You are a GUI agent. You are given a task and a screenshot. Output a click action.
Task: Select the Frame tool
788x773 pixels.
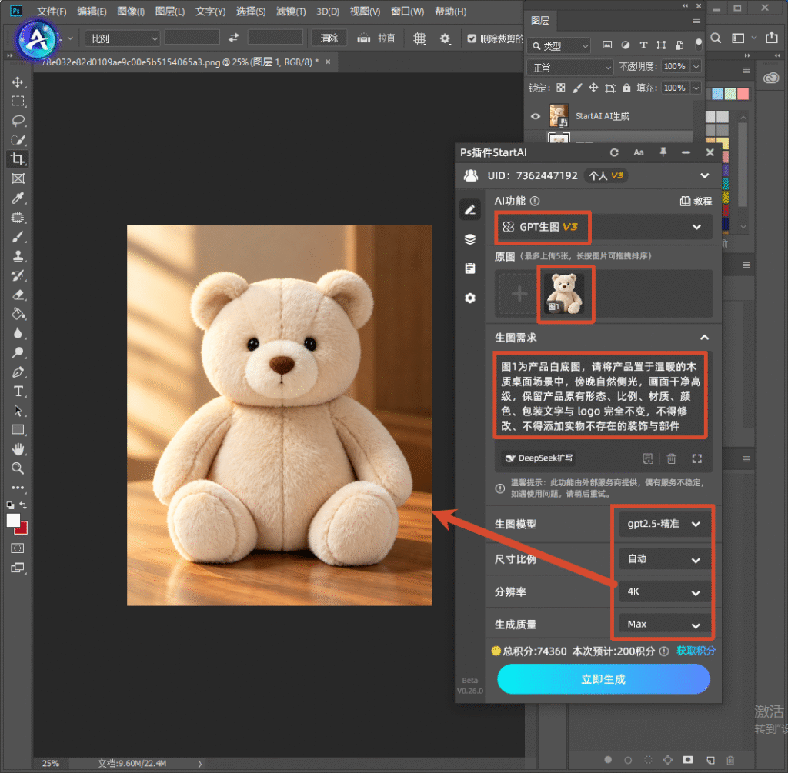click(x=18, y=178)
